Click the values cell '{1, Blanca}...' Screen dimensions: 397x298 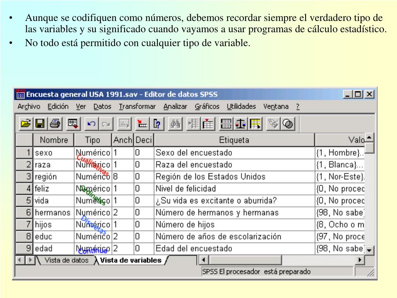click(x=340, y=165)
